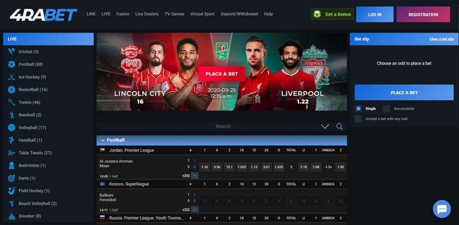The width and height of the screenshot is (459, 225).
Task: Open Live Dealers page
Action: point(147,14)
